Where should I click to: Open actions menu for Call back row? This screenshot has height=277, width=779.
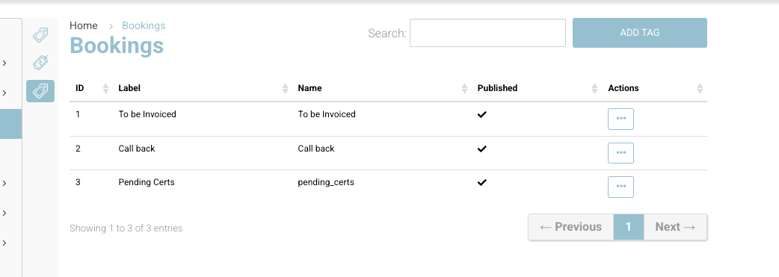click(x=621, y=153)
